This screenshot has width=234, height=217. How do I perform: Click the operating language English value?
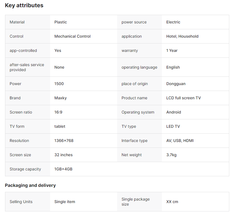[173, 67]
